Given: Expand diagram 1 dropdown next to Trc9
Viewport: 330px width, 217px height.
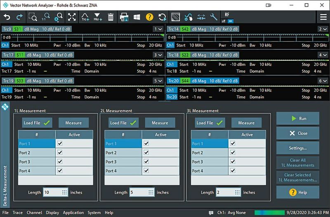Looking at the screenshot, I should coord(158,29).
